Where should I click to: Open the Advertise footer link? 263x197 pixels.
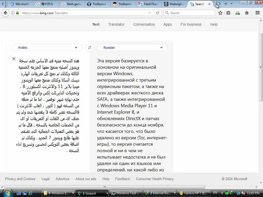[62, 179]
